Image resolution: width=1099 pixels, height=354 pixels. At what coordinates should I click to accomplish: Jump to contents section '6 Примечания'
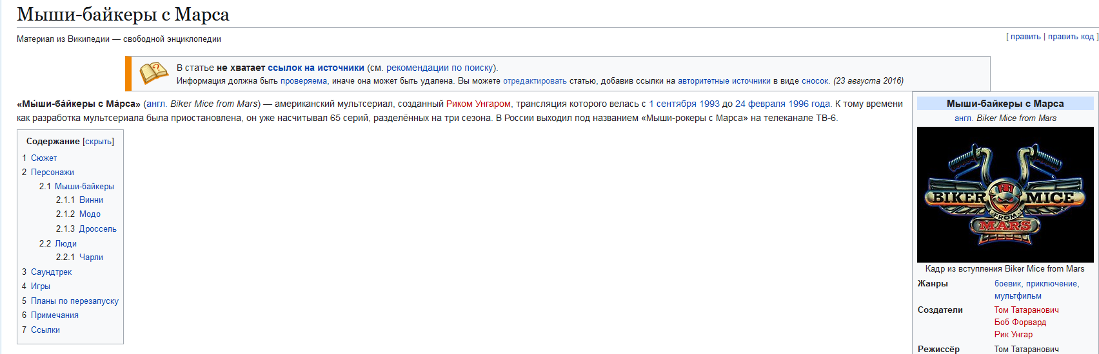pyautogui.click(x=50, y=315)
